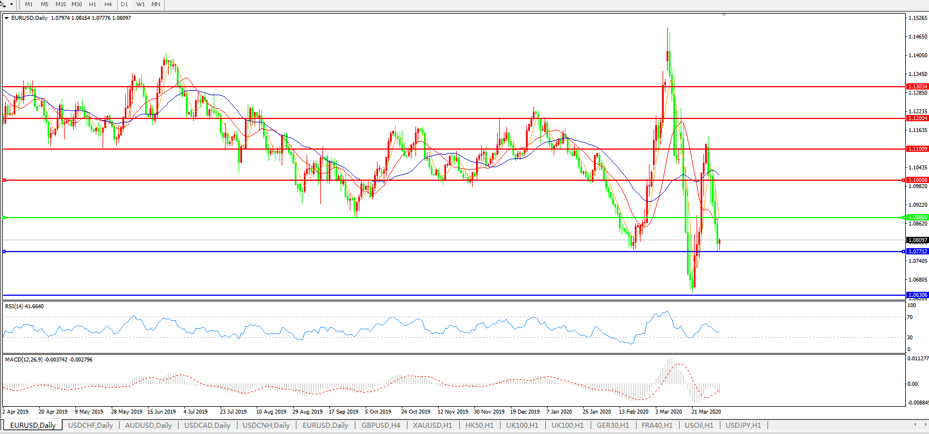This screenshot has height=434, width=929.
Task: Click the green 1.08800 level price tag
Action: pos(918,218)
